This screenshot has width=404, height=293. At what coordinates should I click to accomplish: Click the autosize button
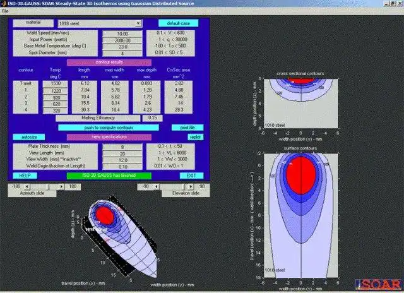pyautogui.click(x=29, y=137)
